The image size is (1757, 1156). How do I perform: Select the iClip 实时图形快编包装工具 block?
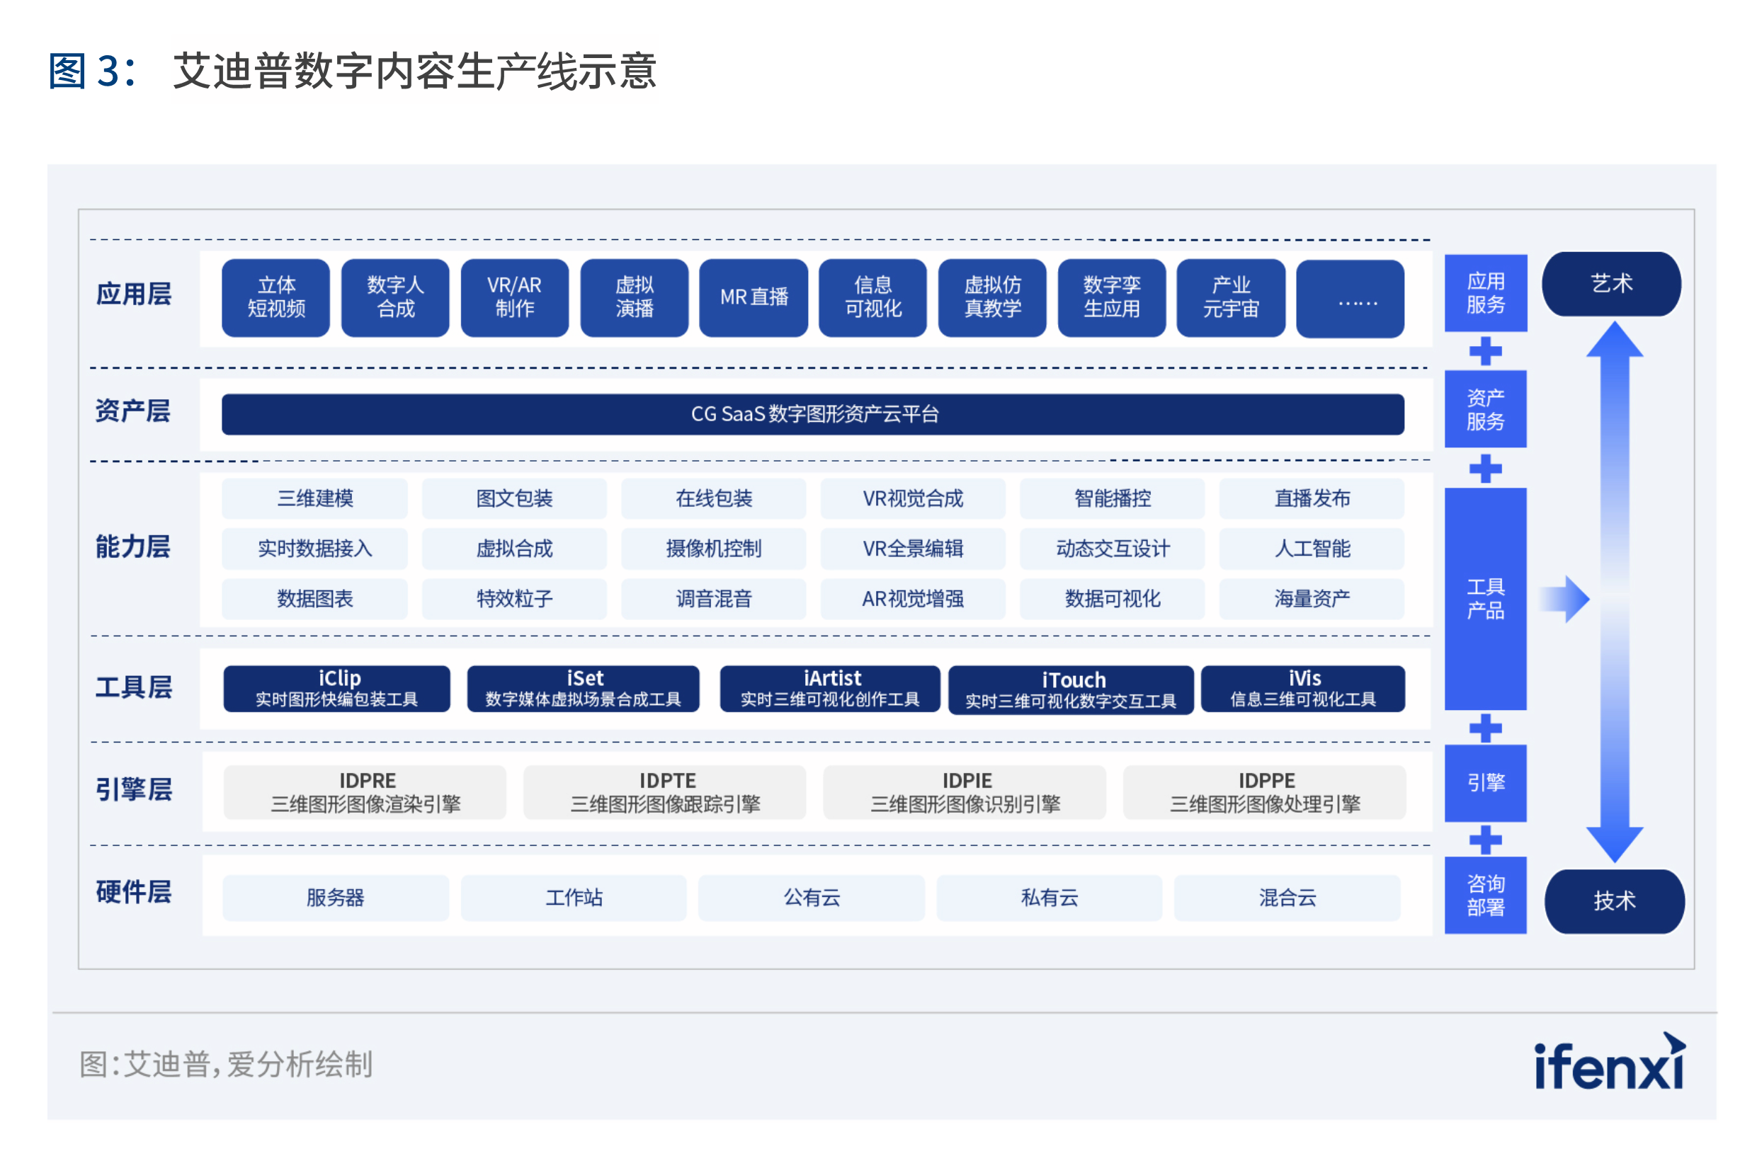(337, 689)
